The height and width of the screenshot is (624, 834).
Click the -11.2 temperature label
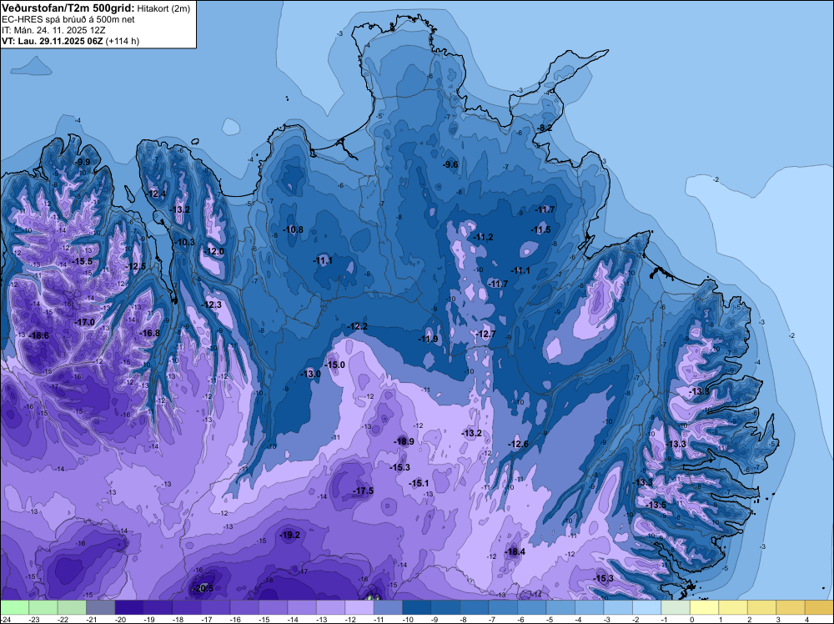point(484,237)
